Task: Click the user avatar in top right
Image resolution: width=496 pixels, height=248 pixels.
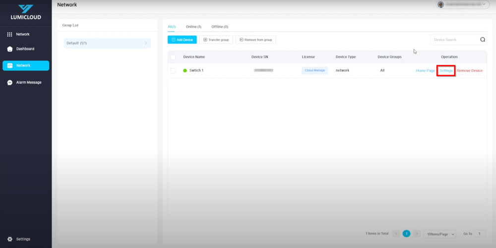Action: (440, 4)
